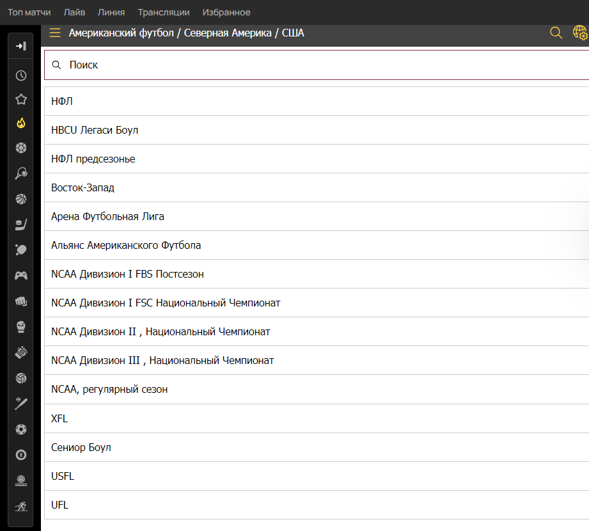This screenshot has width=589, height=531.
Task: Click the breadcrumb Американский футбол / Северная Америка / США
Action: (x=186, y=33)
